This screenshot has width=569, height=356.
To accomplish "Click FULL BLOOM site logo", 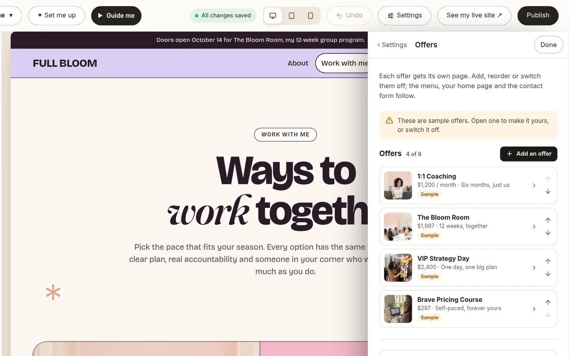I will tap(65, 63).
